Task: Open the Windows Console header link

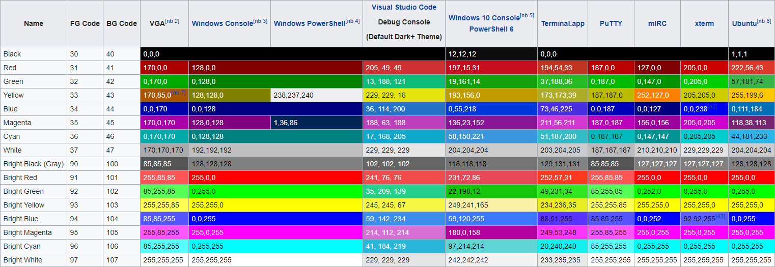Action: tap(222, 24)
